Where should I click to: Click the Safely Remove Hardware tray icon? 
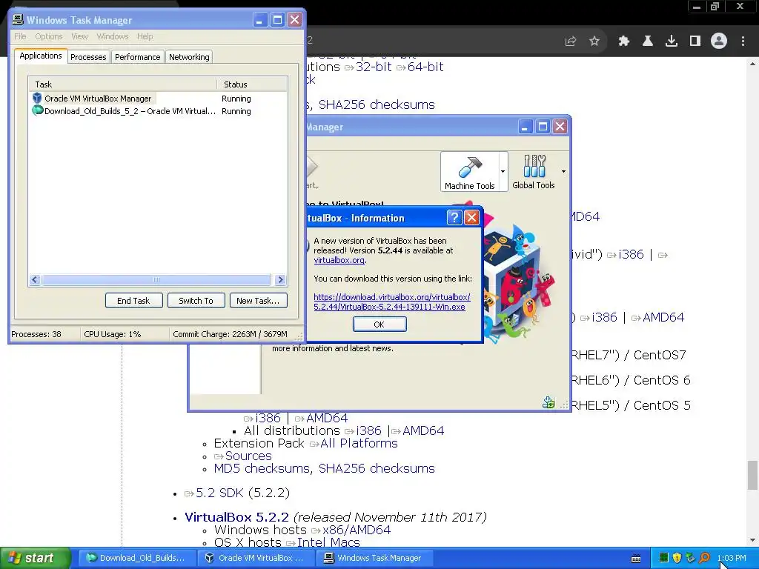(x=691, y=558)
